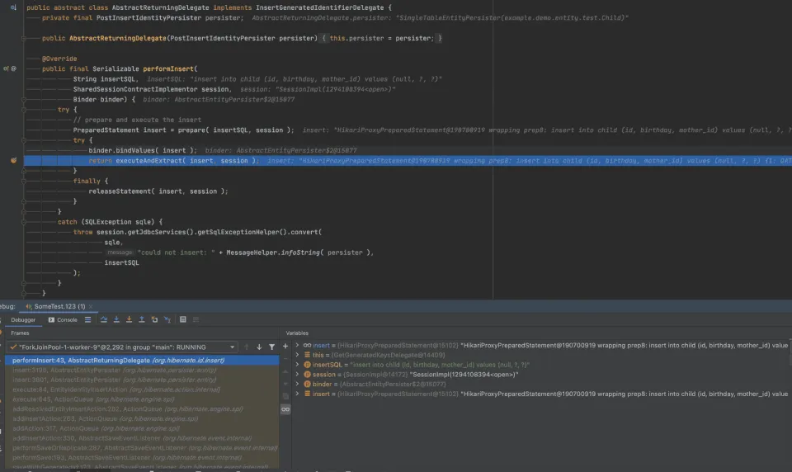Image resolution: width=792 pixels, height=472 pixels.
Task: Select frame addInsertAction:263, ActionQueue
Action: 142,418
